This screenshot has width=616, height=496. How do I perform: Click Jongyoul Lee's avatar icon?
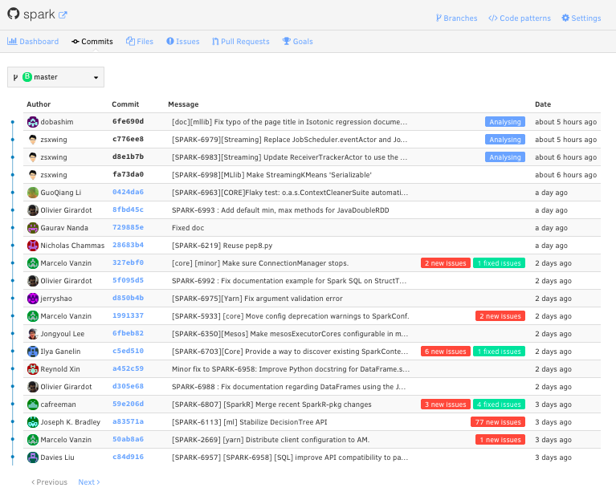[33, 334]
